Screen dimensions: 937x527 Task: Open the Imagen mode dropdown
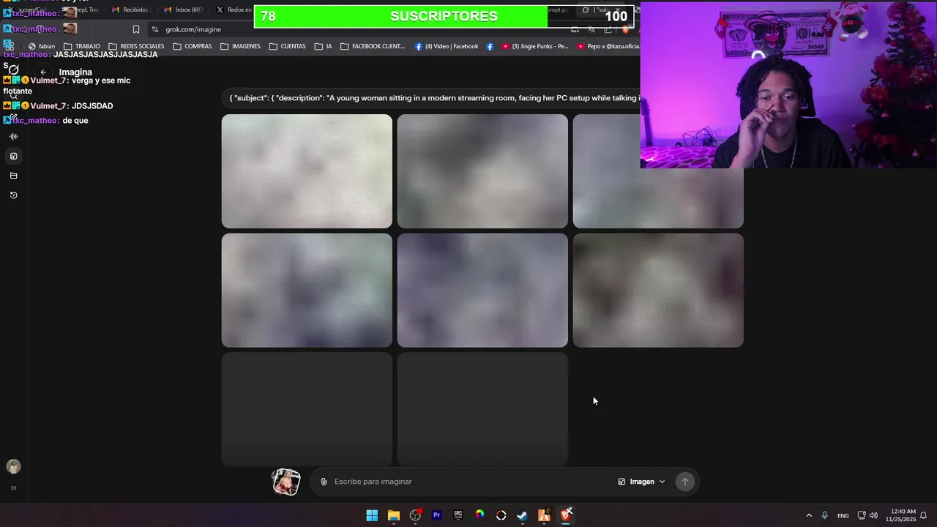click(641, 482)
